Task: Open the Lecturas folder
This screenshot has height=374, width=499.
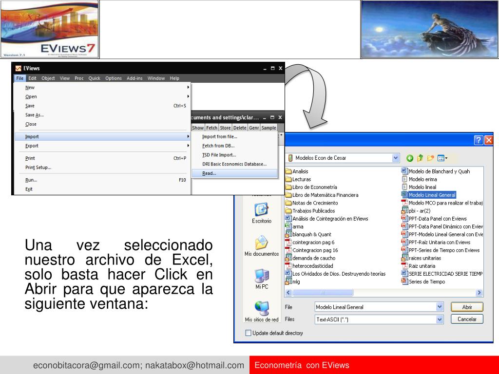Action: [298, 179]
